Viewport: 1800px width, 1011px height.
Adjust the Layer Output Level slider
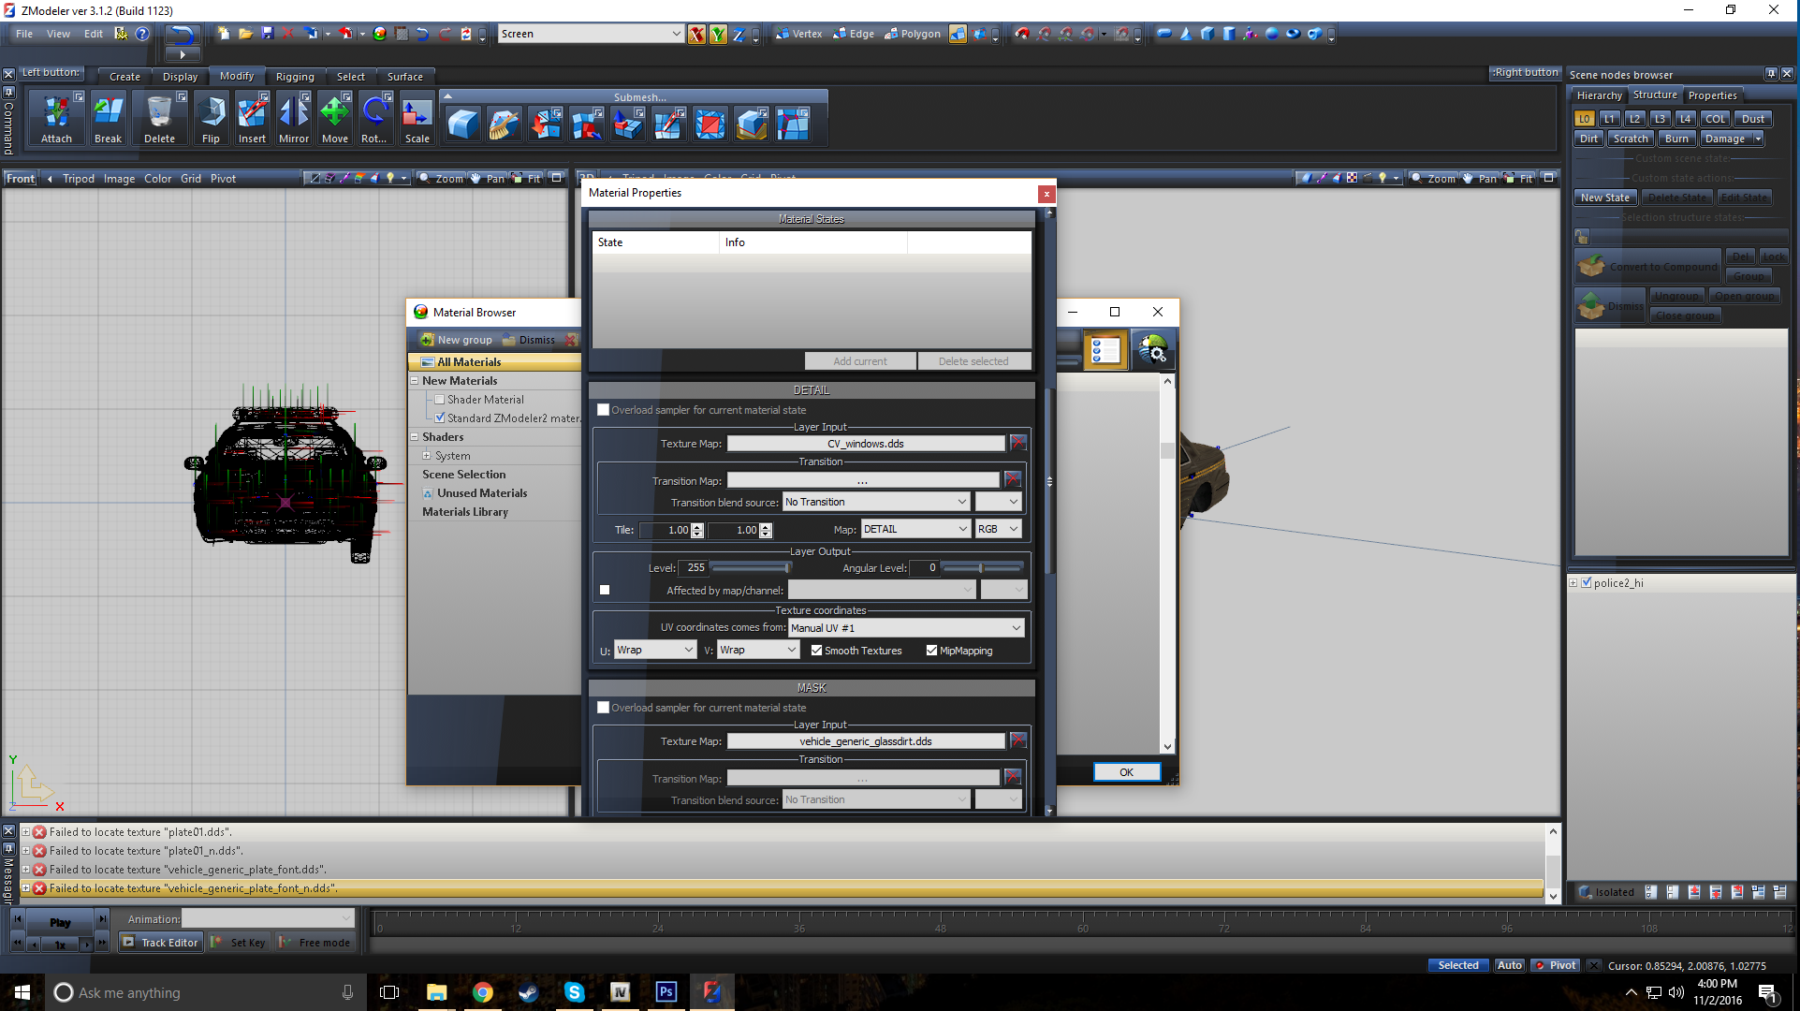pyautogui.click(x=750, y=567)
